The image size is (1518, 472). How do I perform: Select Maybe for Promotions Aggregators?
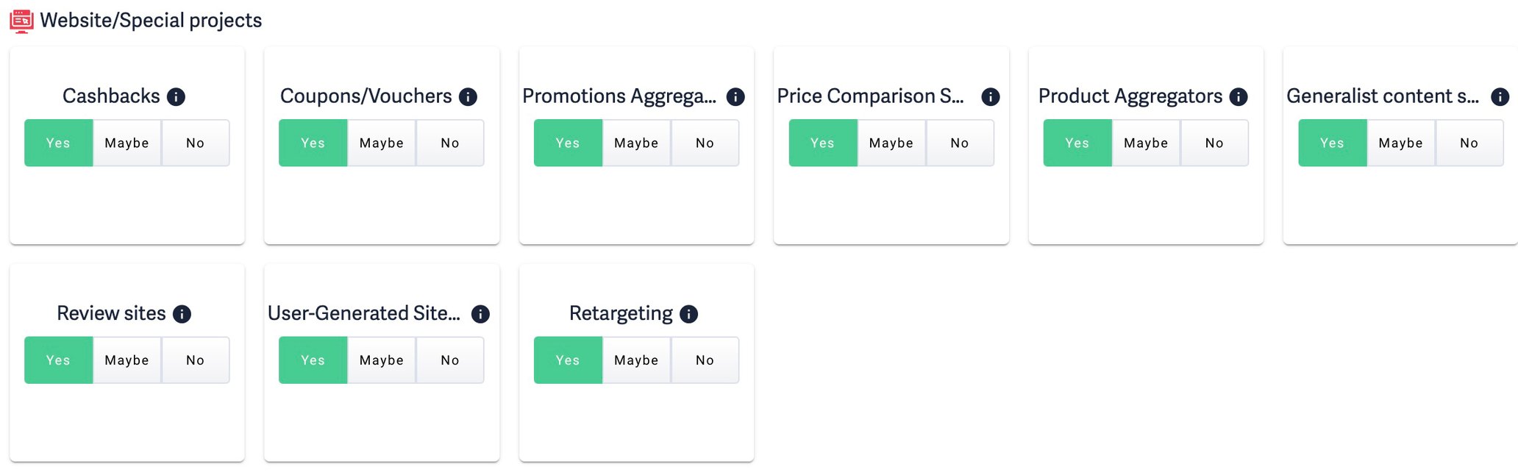(x=636, y=143)
